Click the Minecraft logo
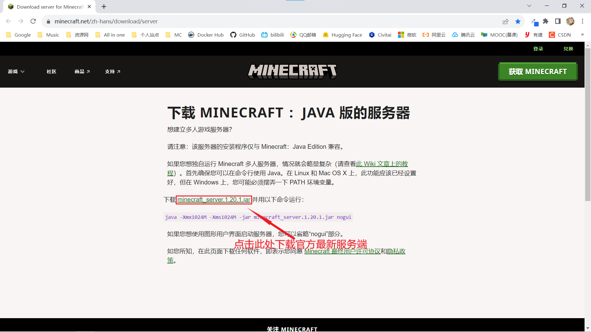Viewport: 591px width, 332px height. [x=292, y=71]
